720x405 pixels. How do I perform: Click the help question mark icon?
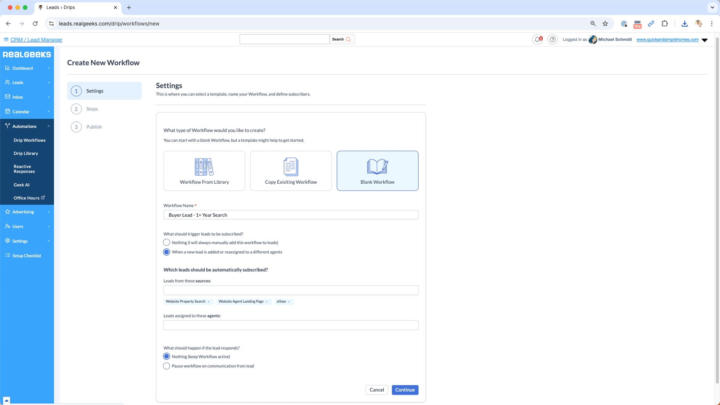click(552, 39)
